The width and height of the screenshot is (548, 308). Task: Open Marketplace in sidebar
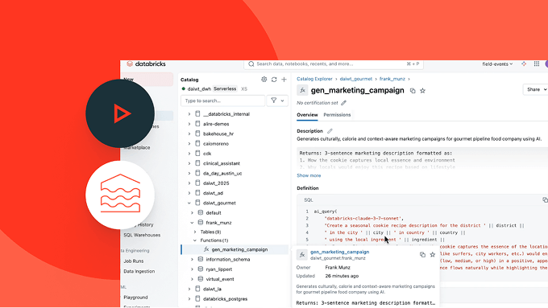tap(137, 147)
